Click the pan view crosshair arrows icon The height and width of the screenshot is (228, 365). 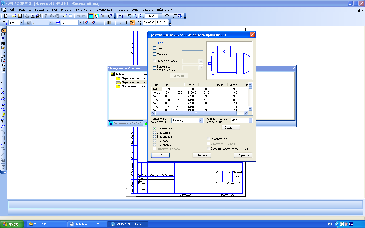[167, 16]
